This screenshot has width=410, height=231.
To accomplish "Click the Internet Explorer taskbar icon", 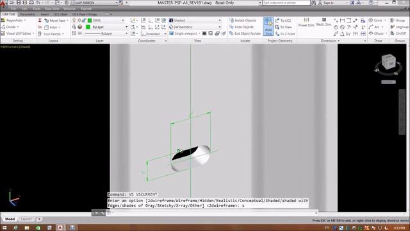I will (15, 228).
